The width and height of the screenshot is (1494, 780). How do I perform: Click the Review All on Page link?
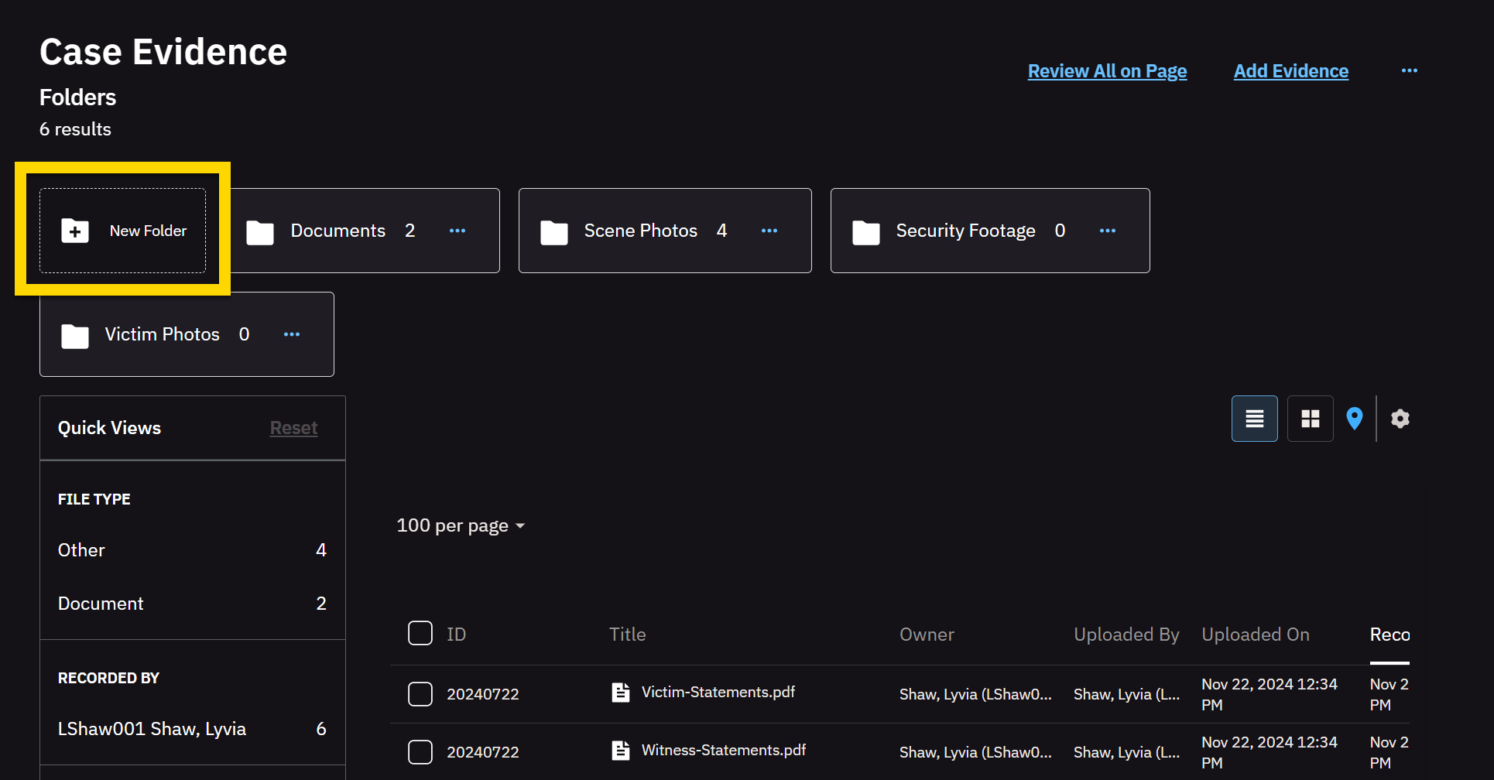pos(1107,71)
